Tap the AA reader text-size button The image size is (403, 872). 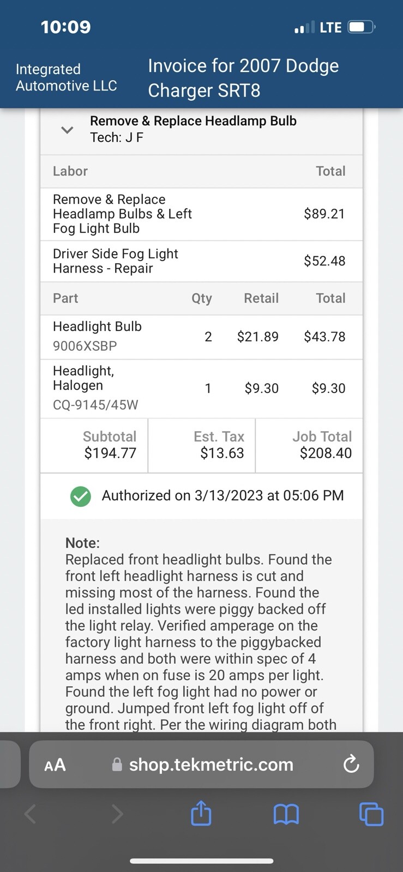[x=55, y=765]
